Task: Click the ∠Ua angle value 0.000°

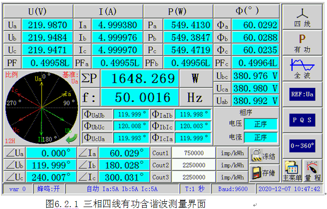Action: point(51,153)
